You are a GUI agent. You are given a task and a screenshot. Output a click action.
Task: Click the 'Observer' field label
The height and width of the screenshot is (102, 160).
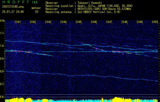(x=52, y=3)
